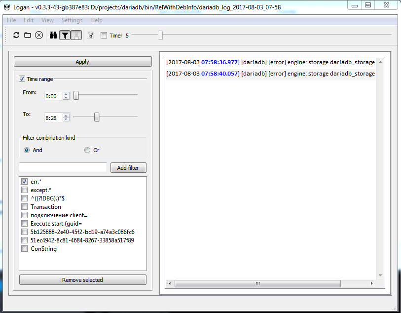401x313 pixels.
Task: Click the Timer interval slider handle
Action: click(160, 35)
